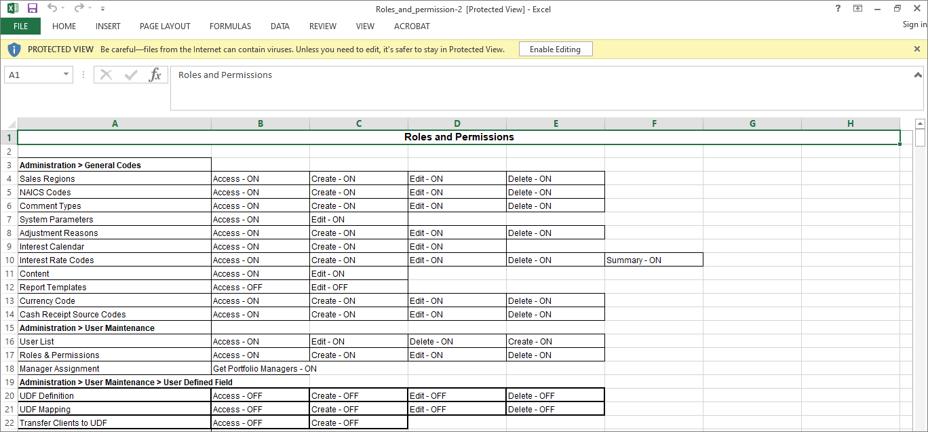Screen dimensions: 928x432
Task: Expand the Name Box dropdown
Action: (66, 75)
